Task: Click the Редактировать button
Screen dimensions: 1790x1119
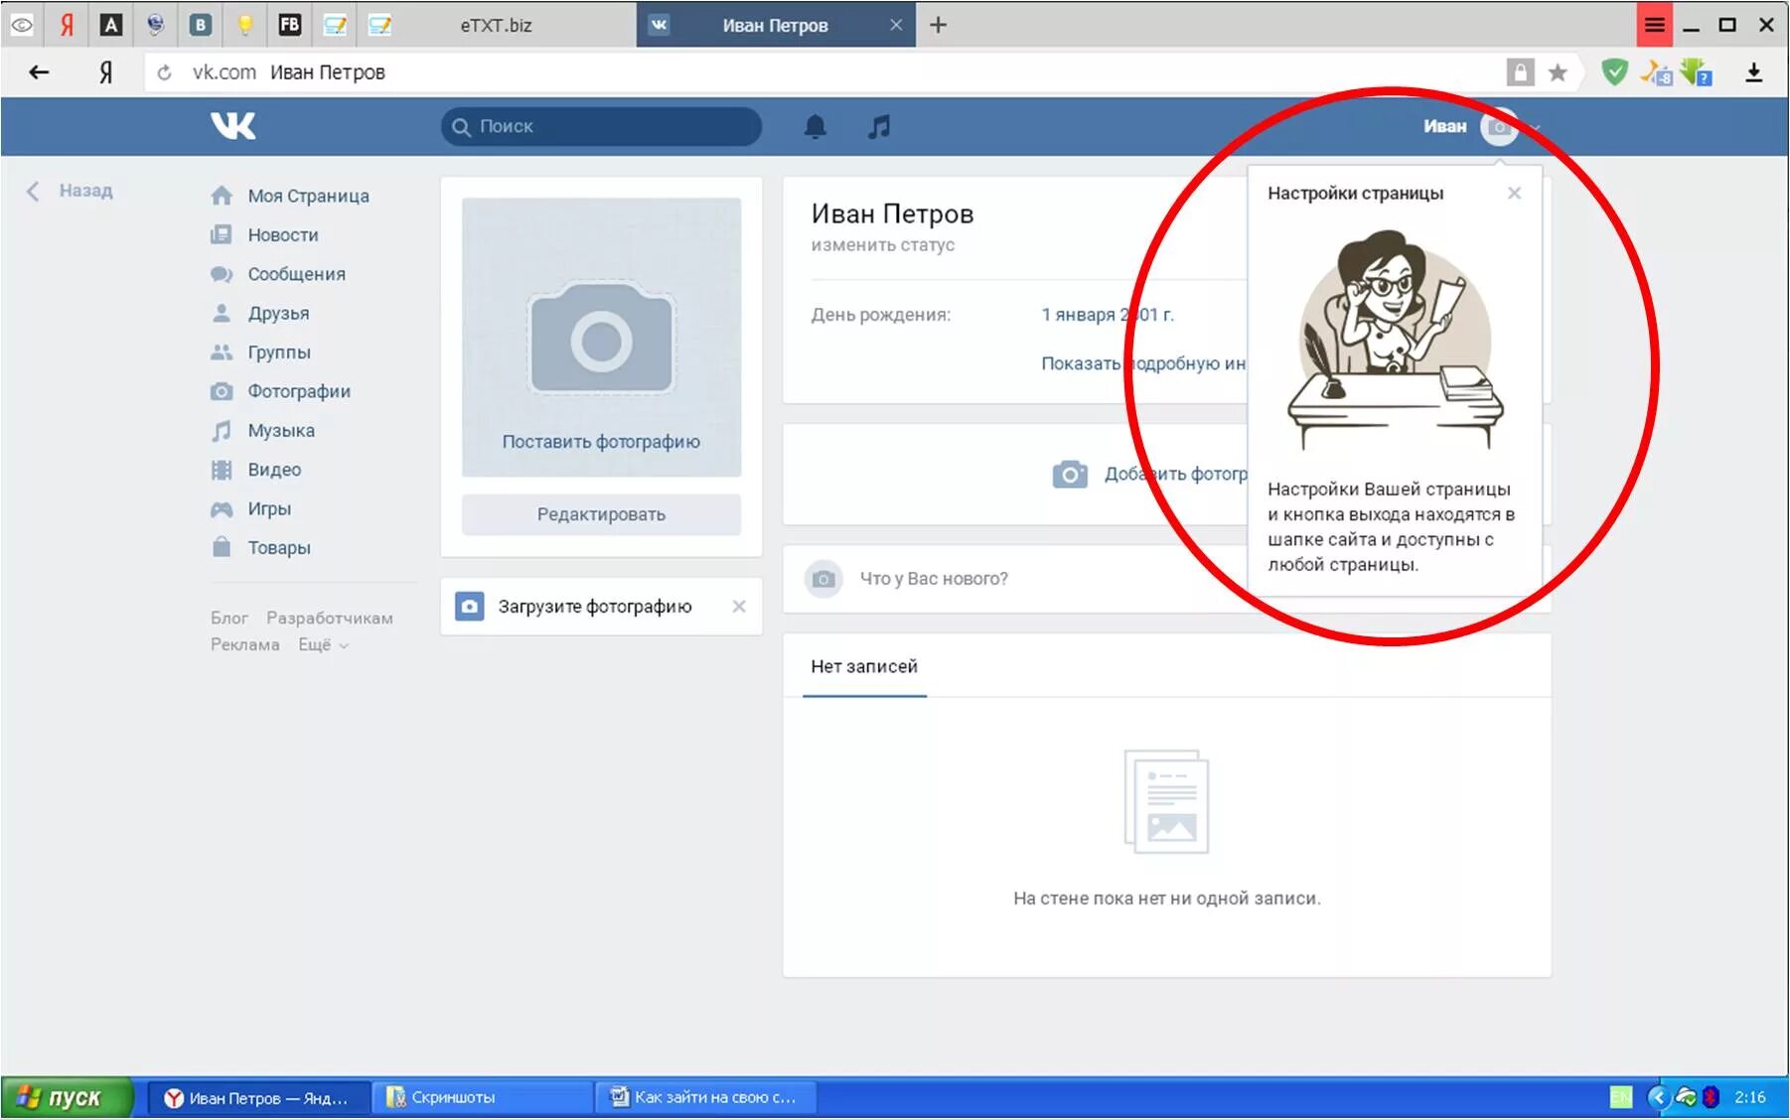Action: coord(601,514)
